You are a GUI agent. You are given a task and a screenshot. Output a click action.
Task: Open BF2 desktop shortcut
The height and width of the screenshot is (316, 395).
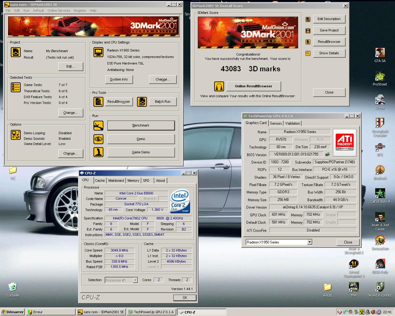point(380,149)
